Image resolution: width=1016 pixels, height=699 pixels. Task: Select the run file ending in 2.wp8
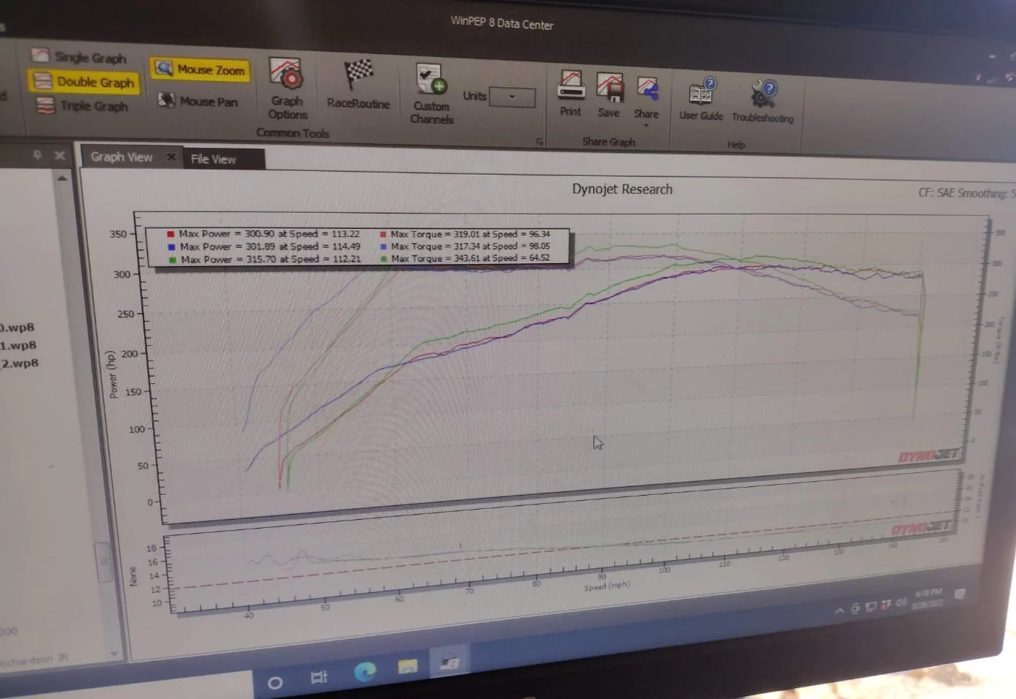pyautogui.click(x=20, y=363)
